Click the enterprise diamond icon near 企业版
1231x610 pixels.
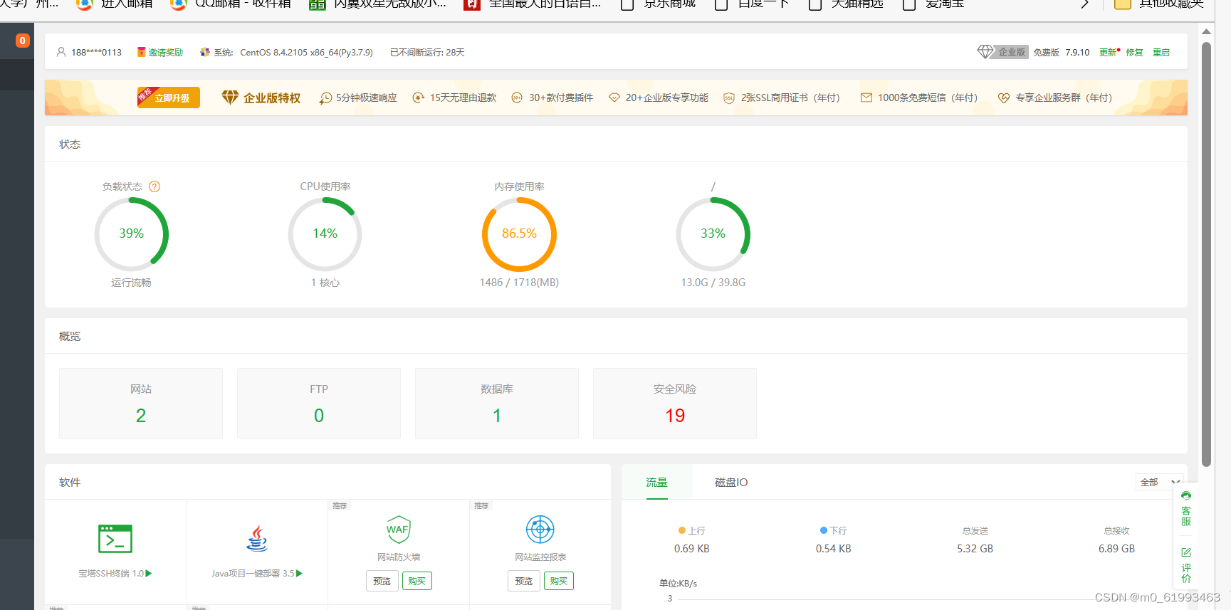[x=985, y=52]
